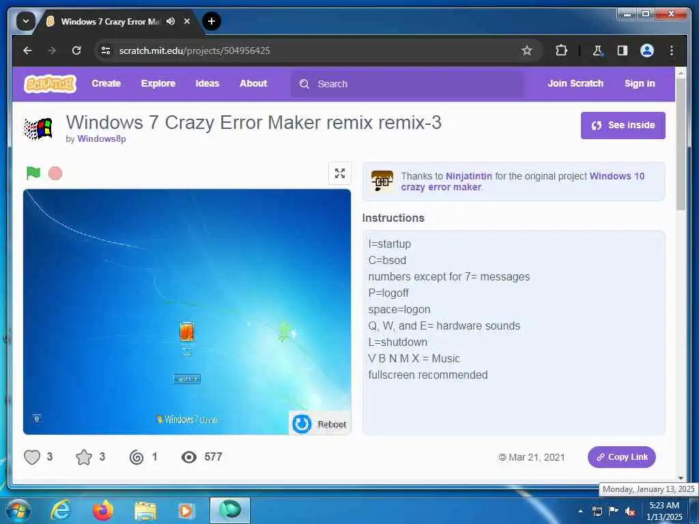Open Windows Media Player from the taskbar
Screen dimensions: 699x524
186,511
